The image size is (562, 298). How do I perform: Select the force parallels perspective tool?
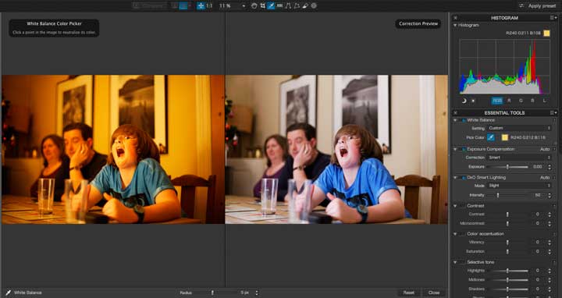coord(288,5)
